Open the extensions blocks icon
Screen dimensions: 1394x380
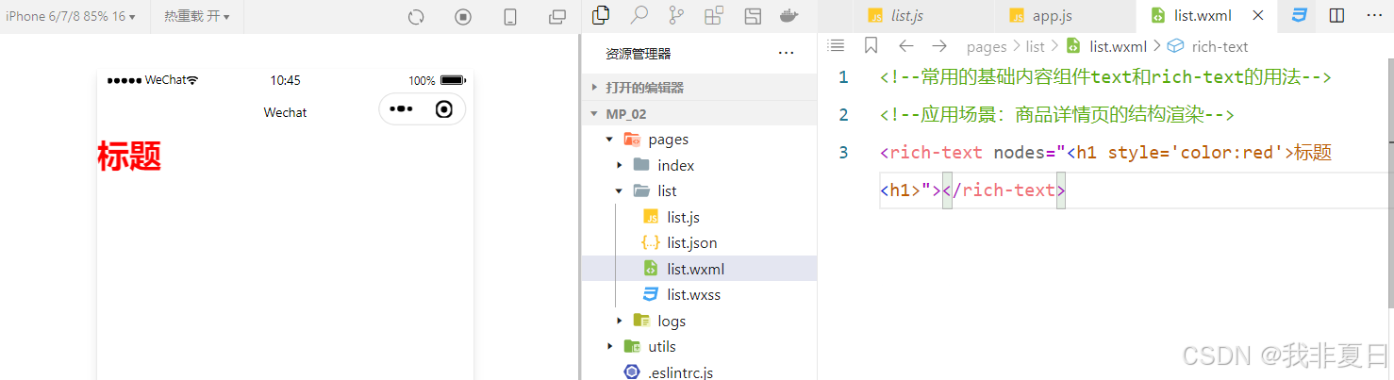click(714, 15)
